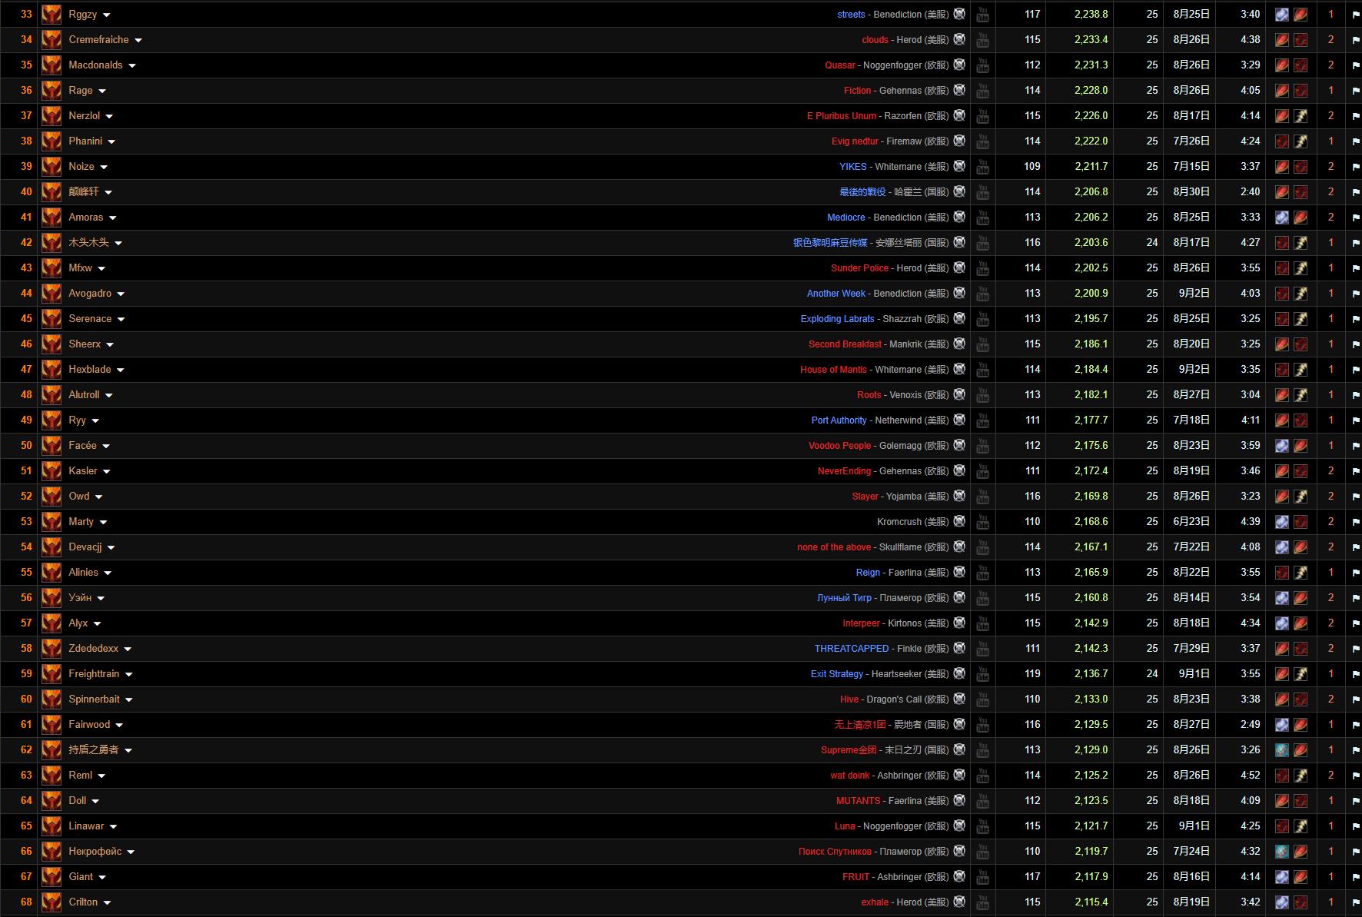This screenshot has height=917, width=1362.
Task: Open the dropdown arrow next to Noize
Action: (x=104, y=168)
